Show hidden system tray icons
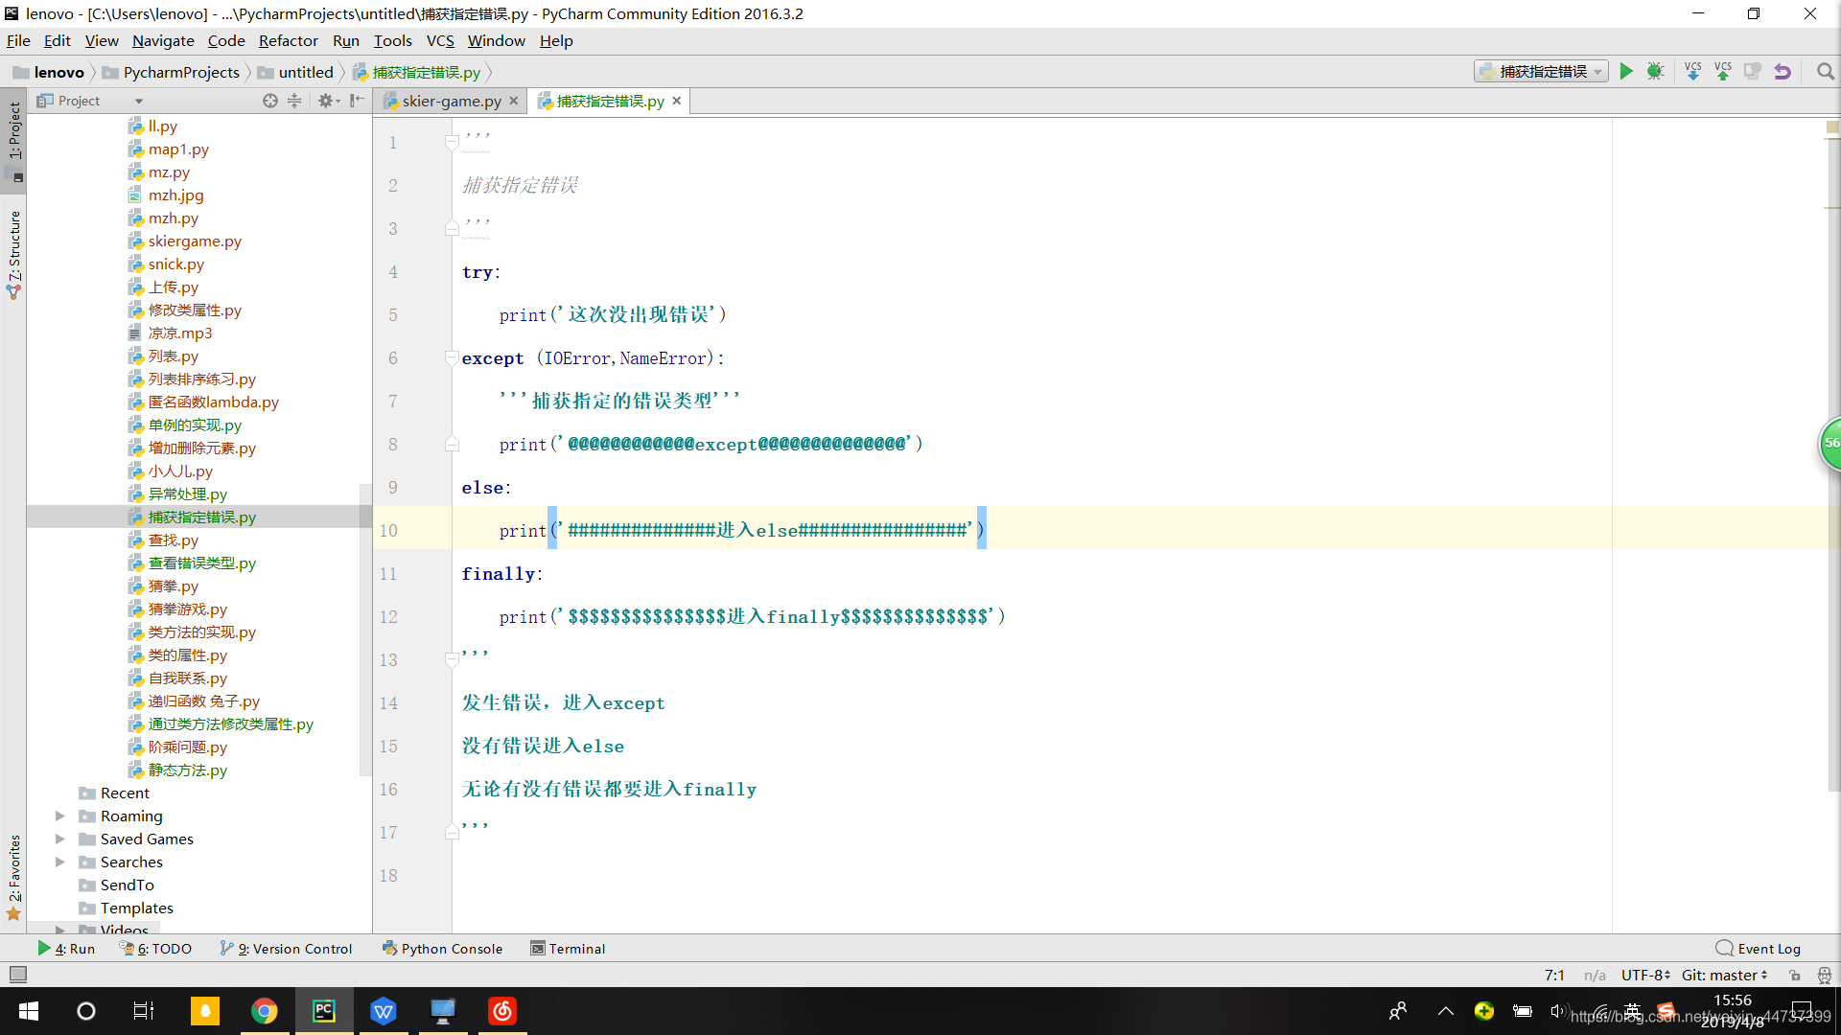Image resolution: width=1841 pixels, height=1035 pixels. [1446, 1011]
